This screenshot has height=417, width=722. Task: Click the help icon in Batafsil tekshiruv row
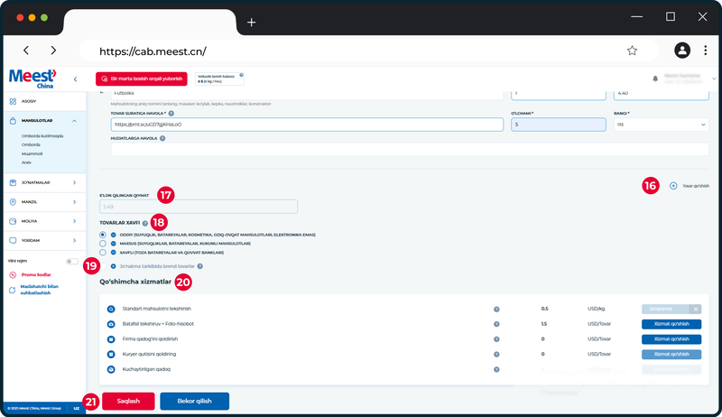(x=496, y=324)
